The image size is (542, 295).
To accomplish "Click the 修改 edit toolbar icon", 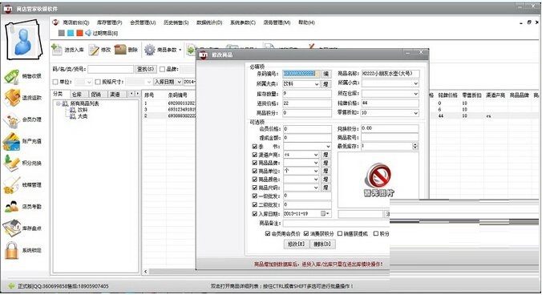I will [93, 50].
